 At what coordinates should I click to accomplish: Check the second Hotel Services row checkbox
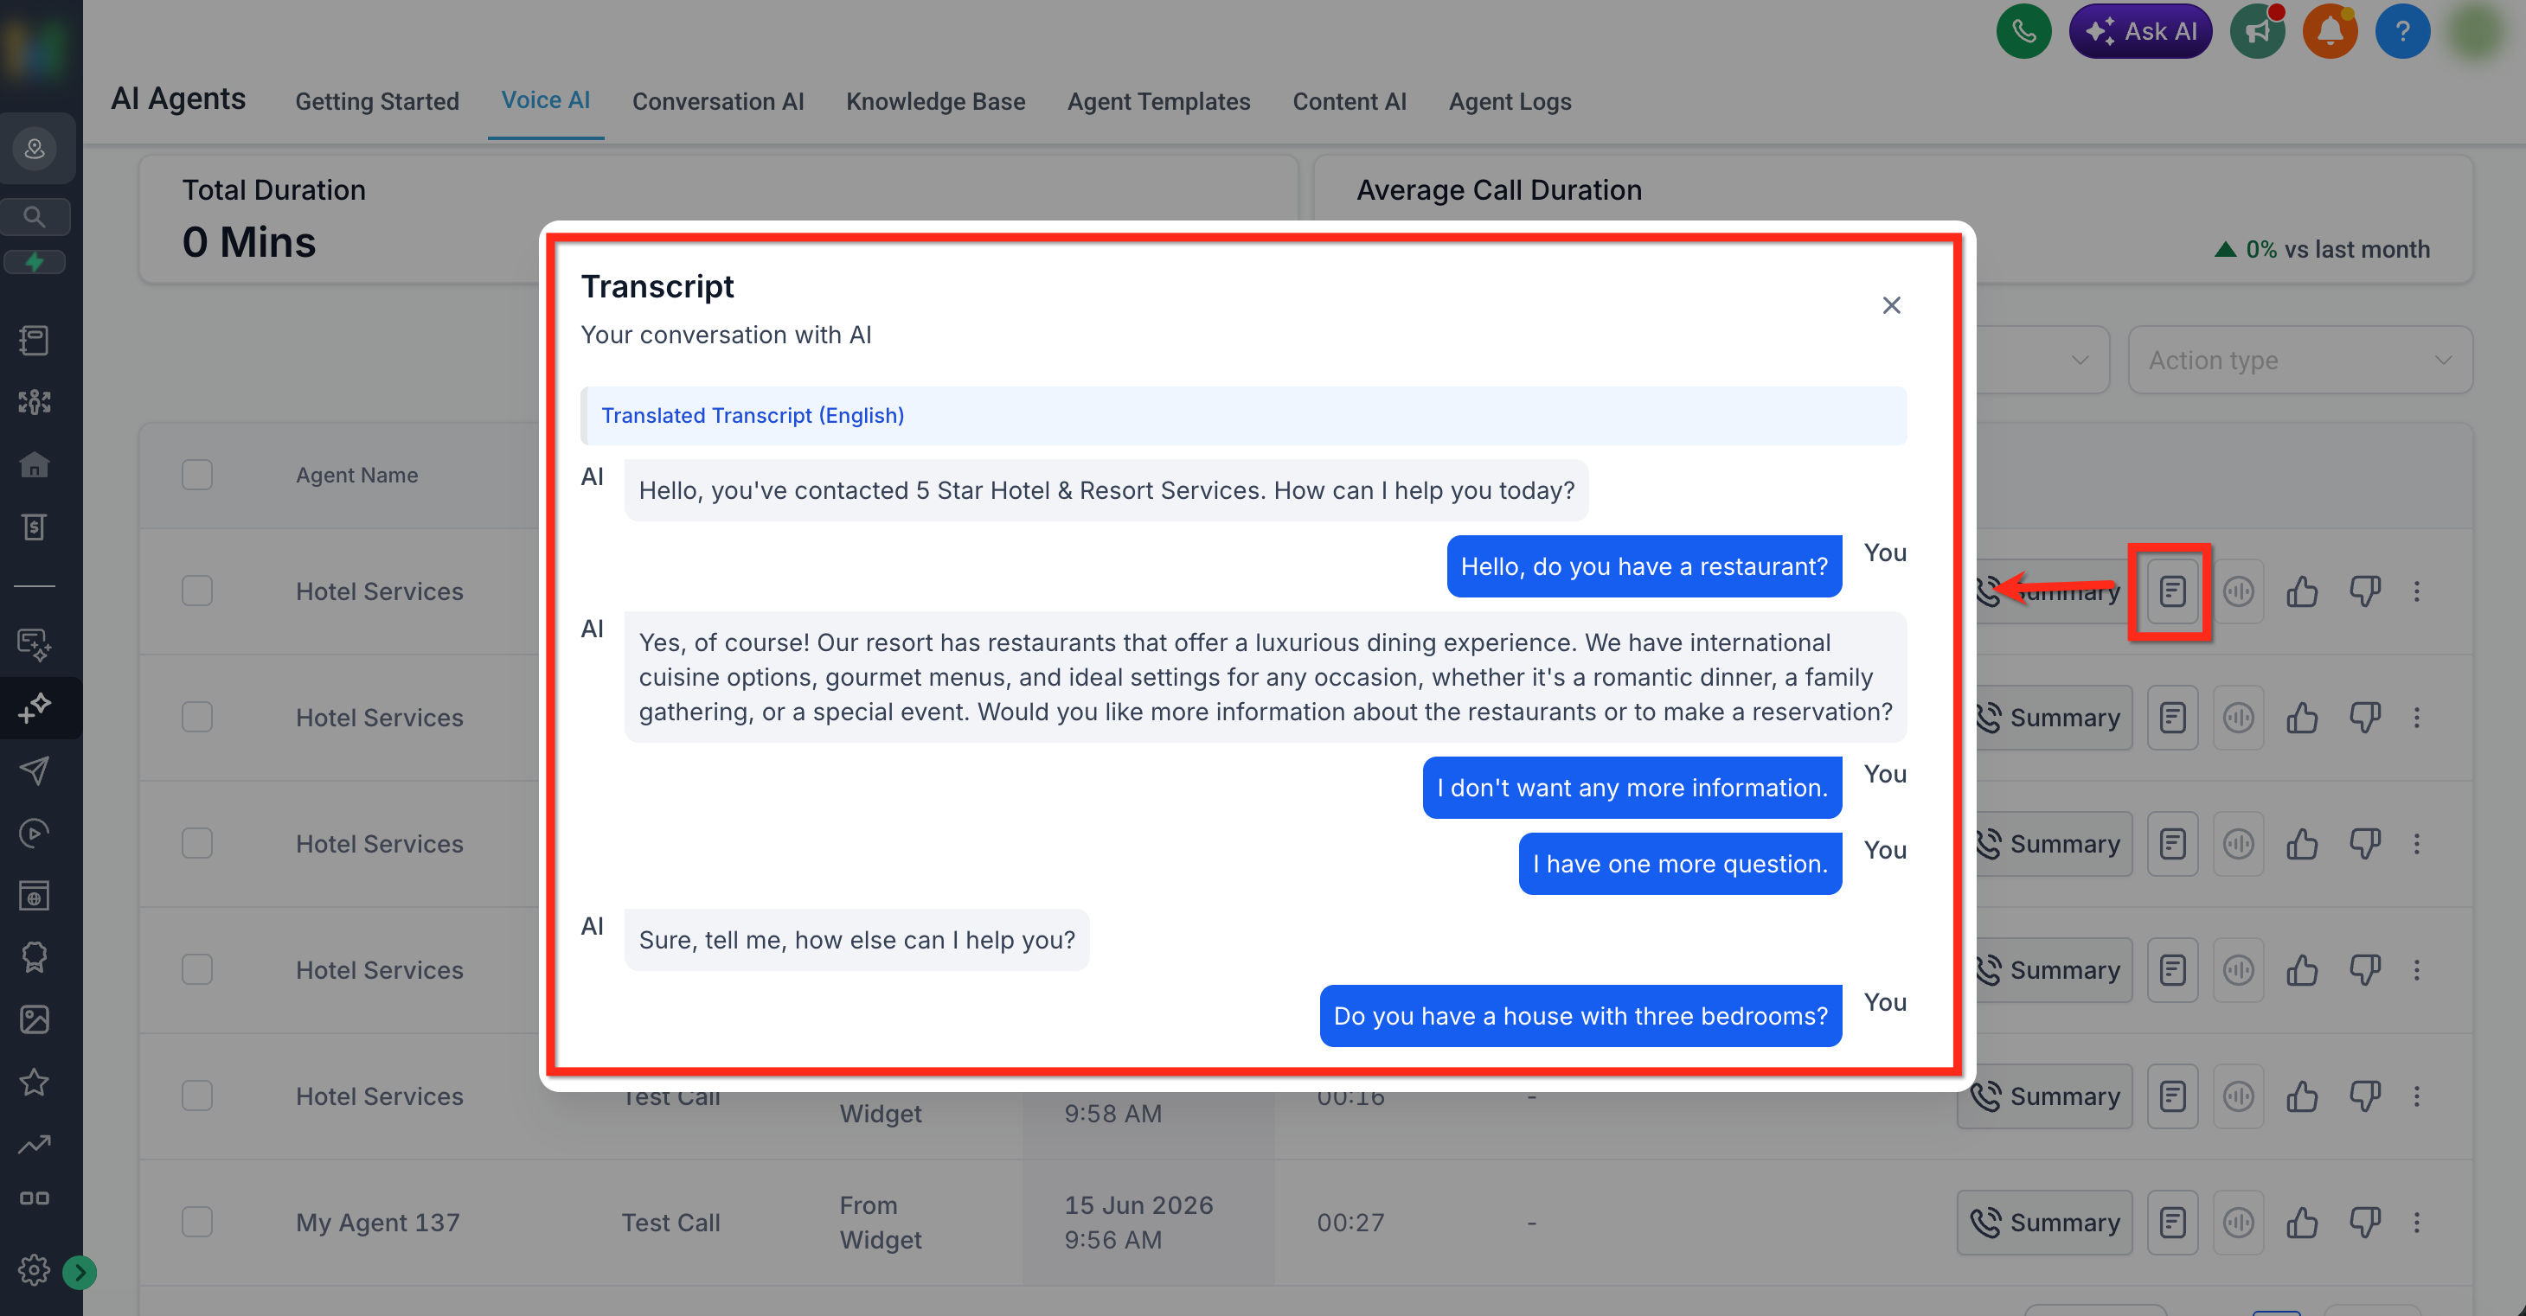(196, 716)
